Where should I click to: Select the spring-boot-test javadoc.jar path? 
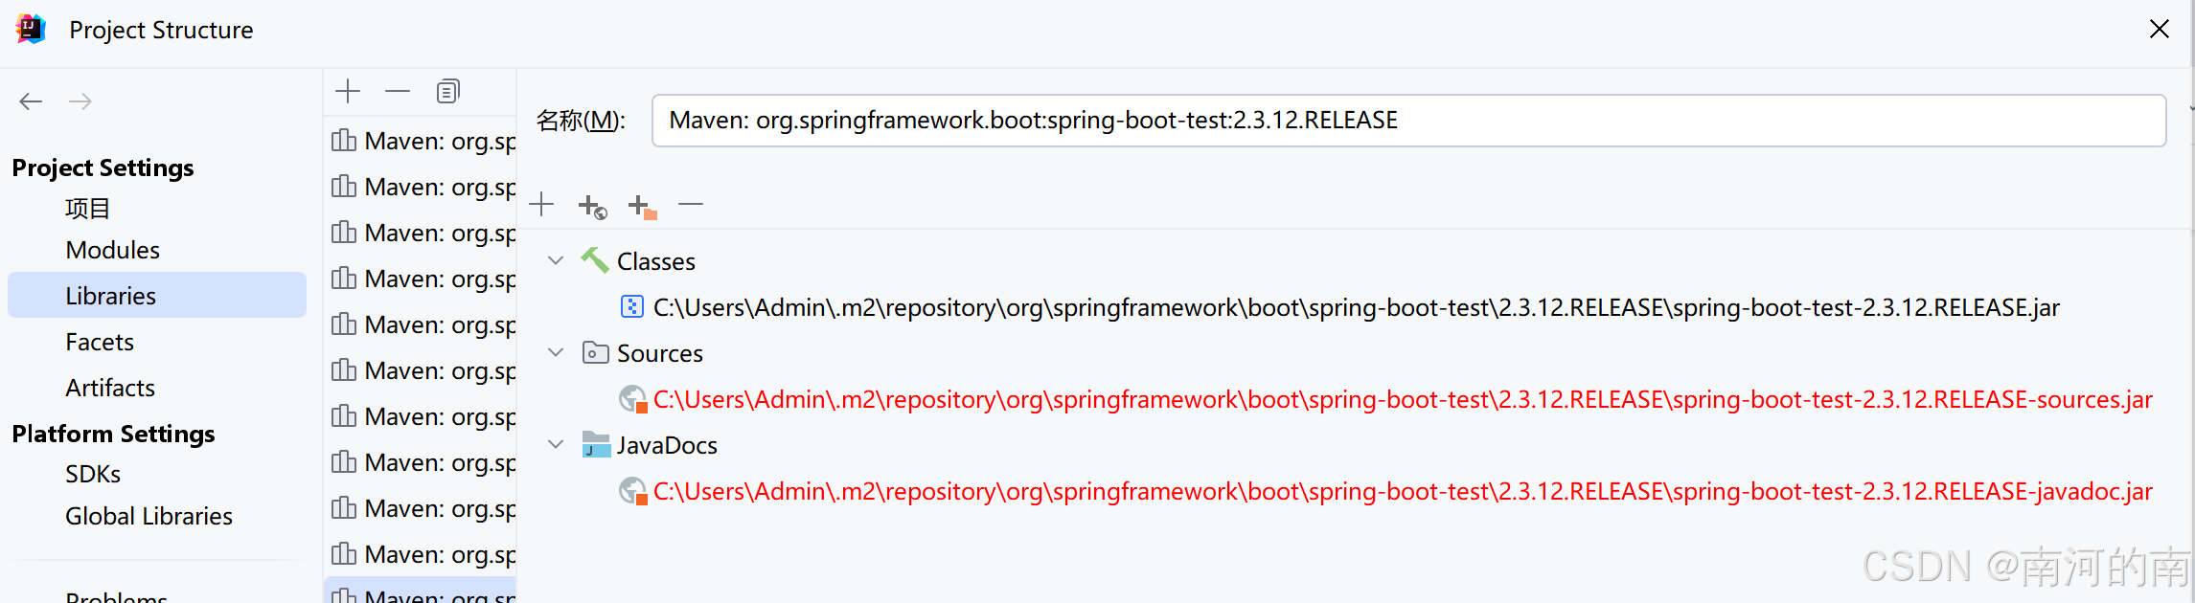(1403, 491)
